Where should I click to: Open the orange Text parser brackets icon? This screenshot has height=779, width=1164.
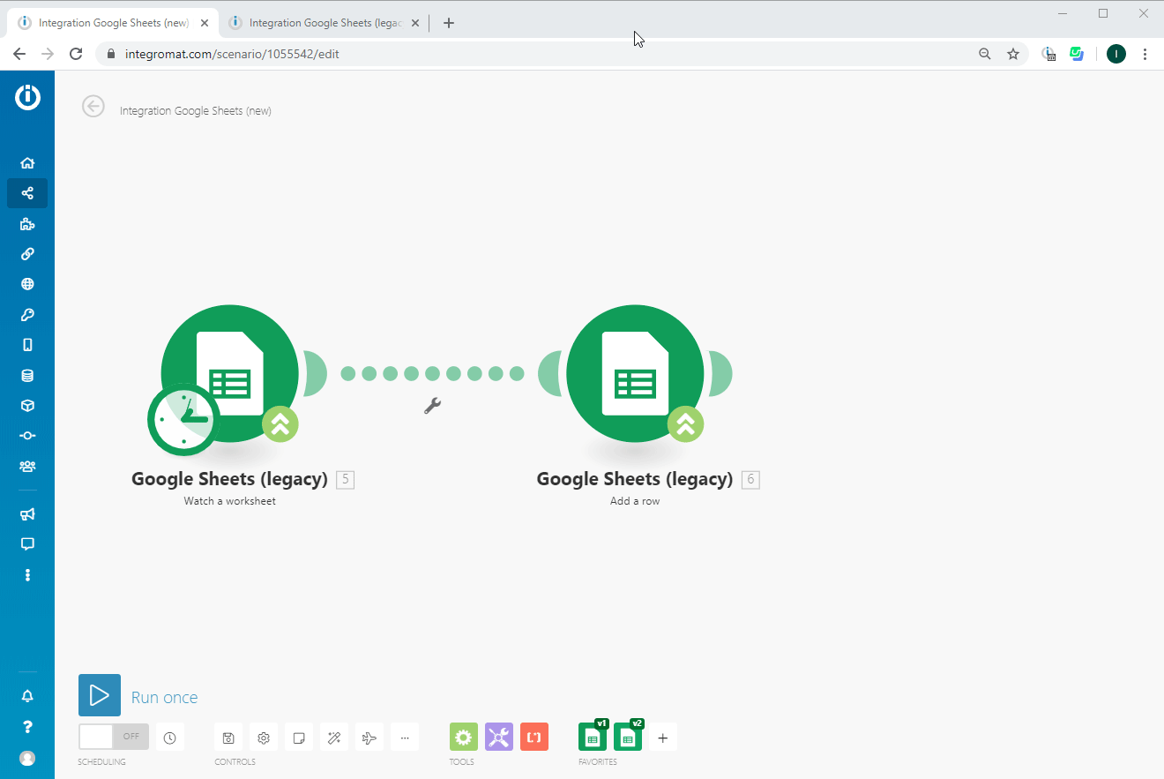click(534, 737)
